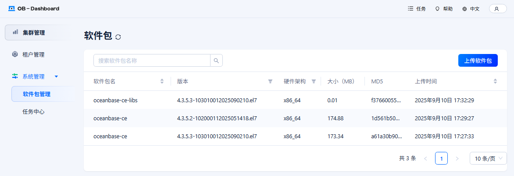Click page number 1 in pagination
This screenshot has height=176, width=514.
(442, 158)
